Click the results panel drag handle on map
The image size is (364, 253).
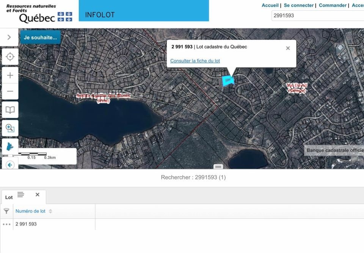[x=218, y=166]
